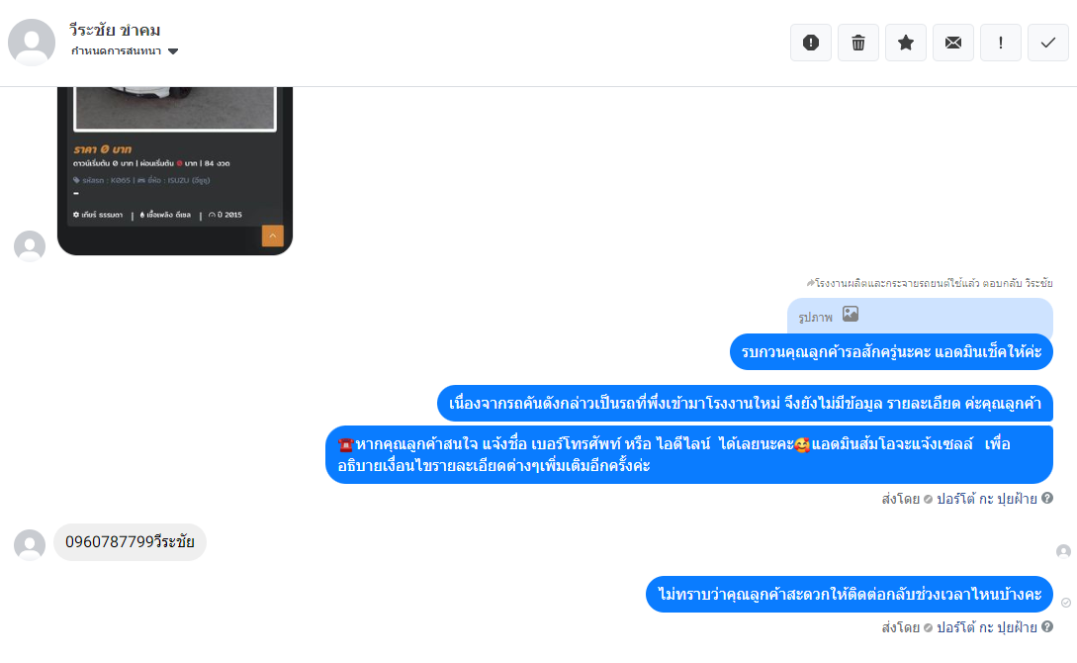Click customer avatar next to phone message
The image size is (1077, 663).
coord(30,545)
